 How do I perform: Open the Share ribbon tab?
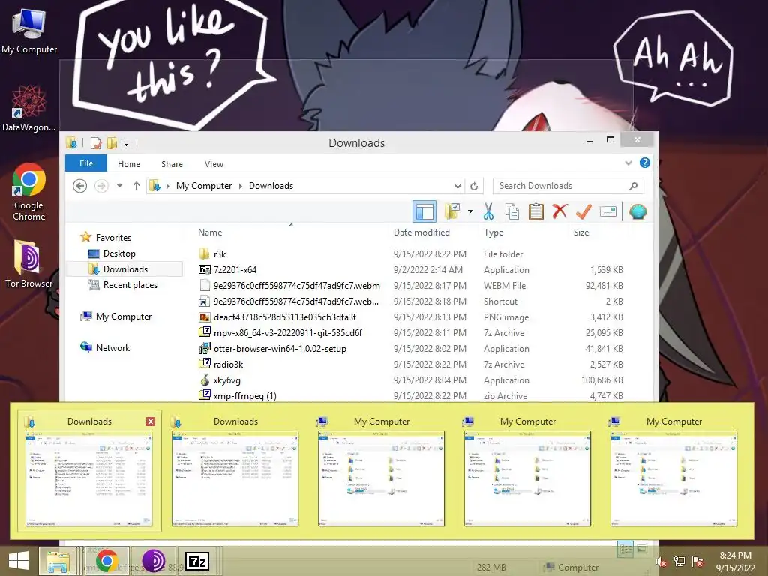click(172, 164)
